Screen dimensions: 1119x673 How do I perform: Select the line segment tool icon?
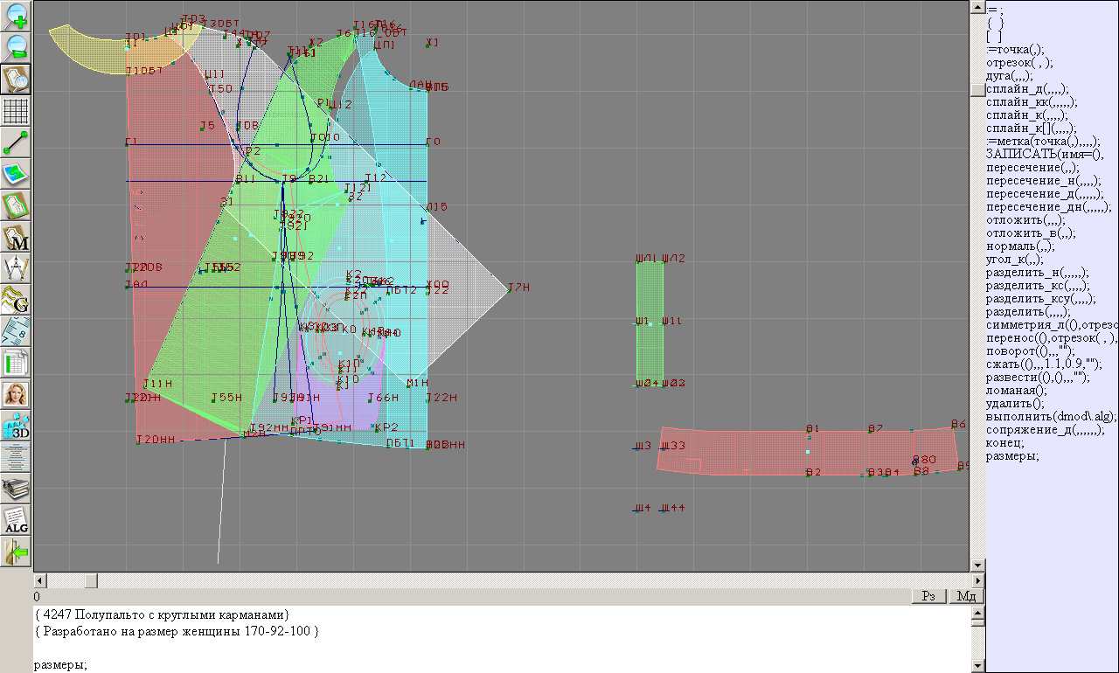click(x=17, y=142)
